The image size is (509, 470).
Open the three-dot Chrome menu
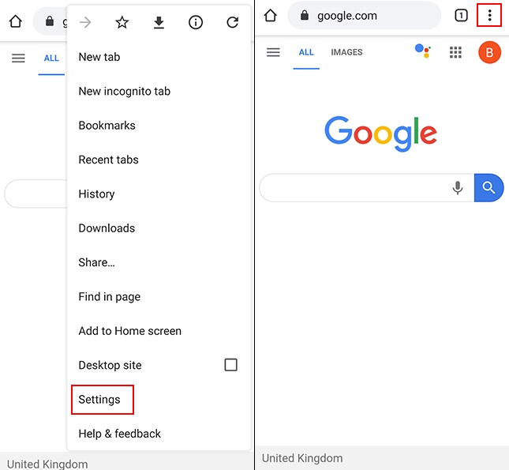(x=489, y=15)
